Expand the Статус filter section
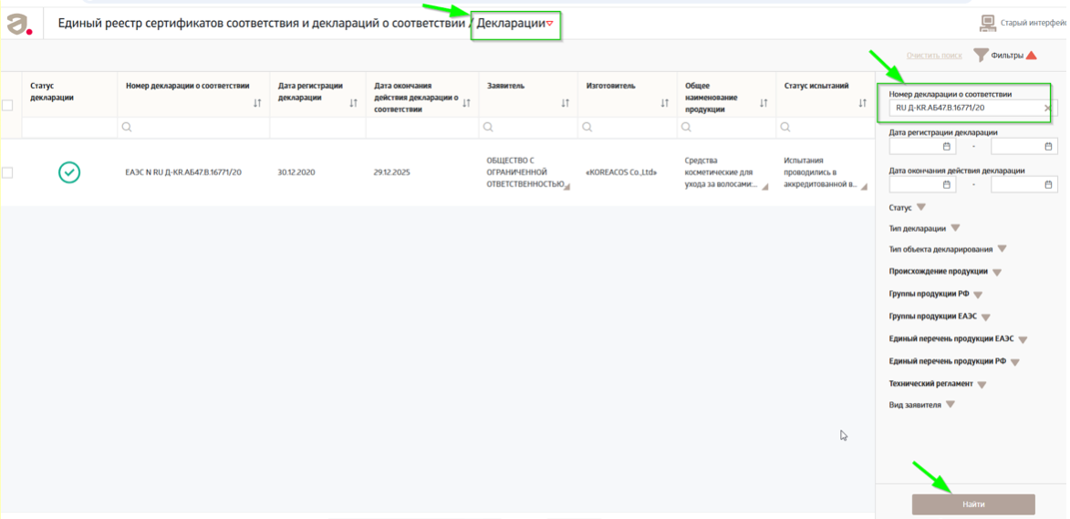Image resolution: width=1070 pixels, height=519 pixels. click(x=921, y=208)
